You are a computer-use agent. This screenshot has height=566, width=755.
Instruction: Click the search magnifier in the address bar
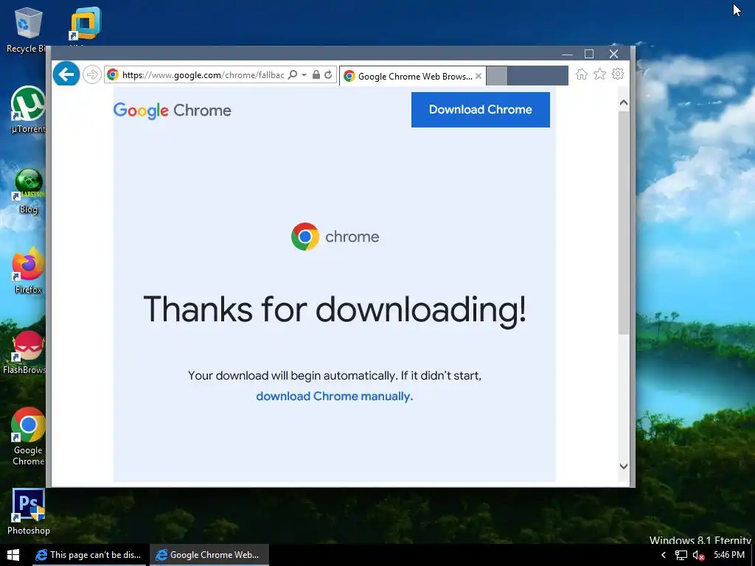(292, 74)
